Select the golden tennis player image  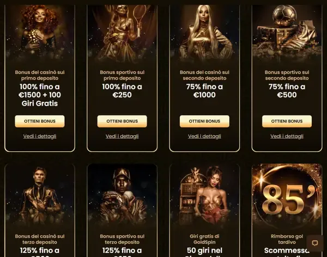tap(122, 33)
